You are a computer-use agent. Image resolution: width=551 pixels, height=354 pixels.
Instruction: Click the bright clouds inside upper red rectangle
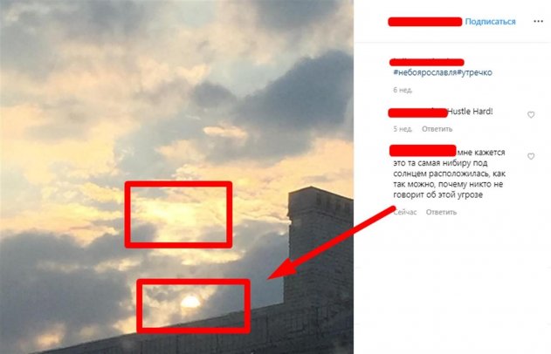[x=178, y=214]
